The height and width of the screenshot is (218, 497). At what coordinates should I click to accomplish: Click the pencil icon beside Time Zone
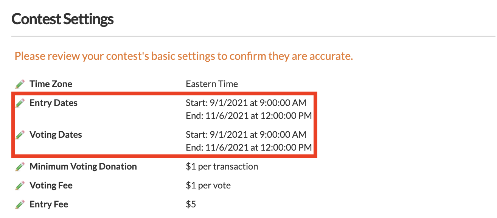(20, 84)
